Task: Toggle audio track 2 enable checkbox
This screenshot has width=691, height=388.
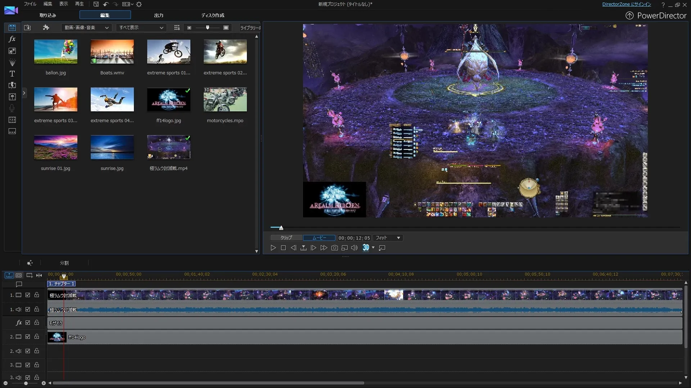Action: [x=28, y=351]
